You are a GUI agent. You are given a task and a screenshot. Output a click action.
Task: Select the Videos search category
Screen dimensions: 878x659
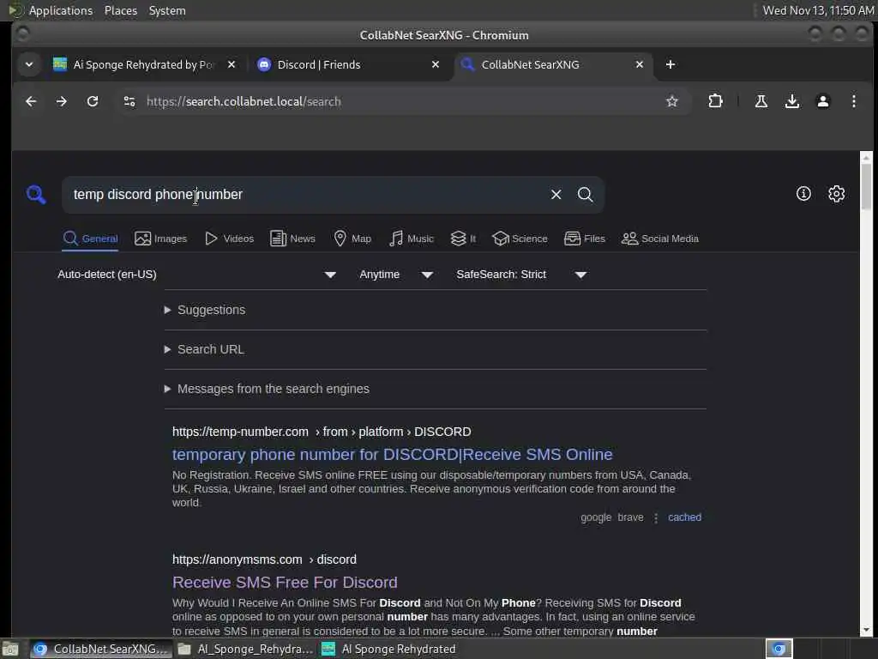click(229, 239)
